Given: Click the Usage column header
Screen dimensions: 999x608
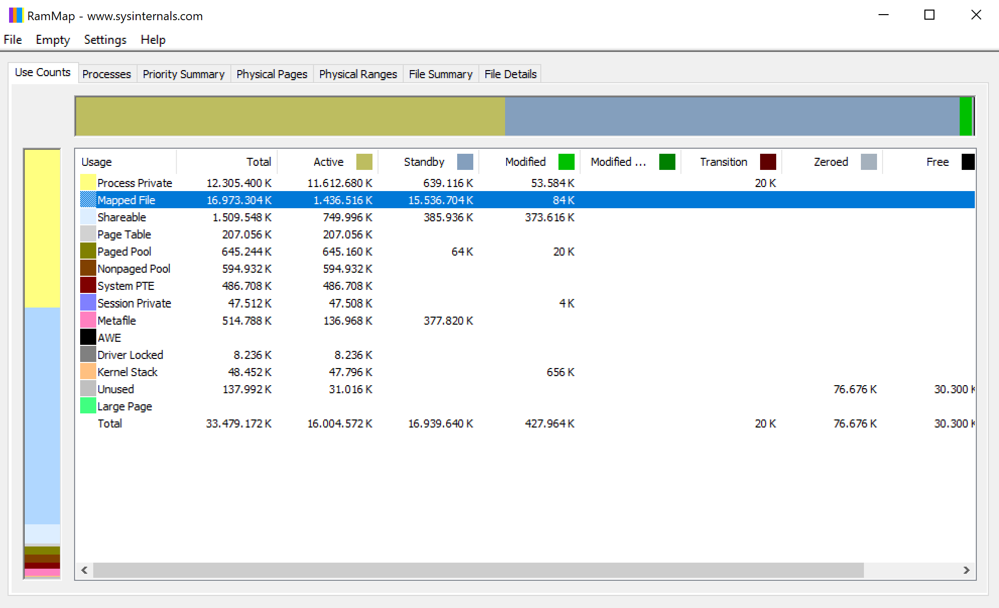Looking at the screenshot, I should tap(97, 162).
